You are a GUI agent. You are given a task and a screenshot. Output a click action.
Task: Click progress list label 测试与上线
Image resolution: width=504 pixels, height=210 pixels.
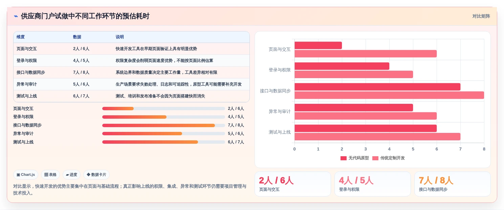pos(23,142)
